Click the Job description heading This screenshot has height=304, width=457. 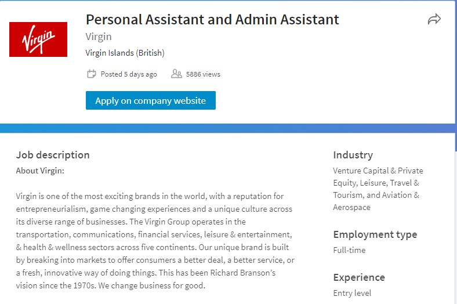tap(53, 155)
